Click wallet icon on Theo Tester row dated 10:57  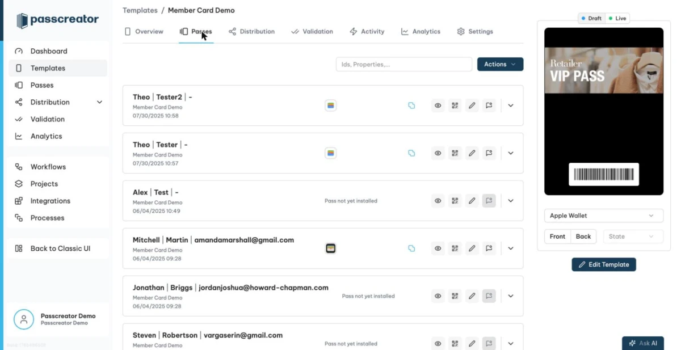[330, 153]
